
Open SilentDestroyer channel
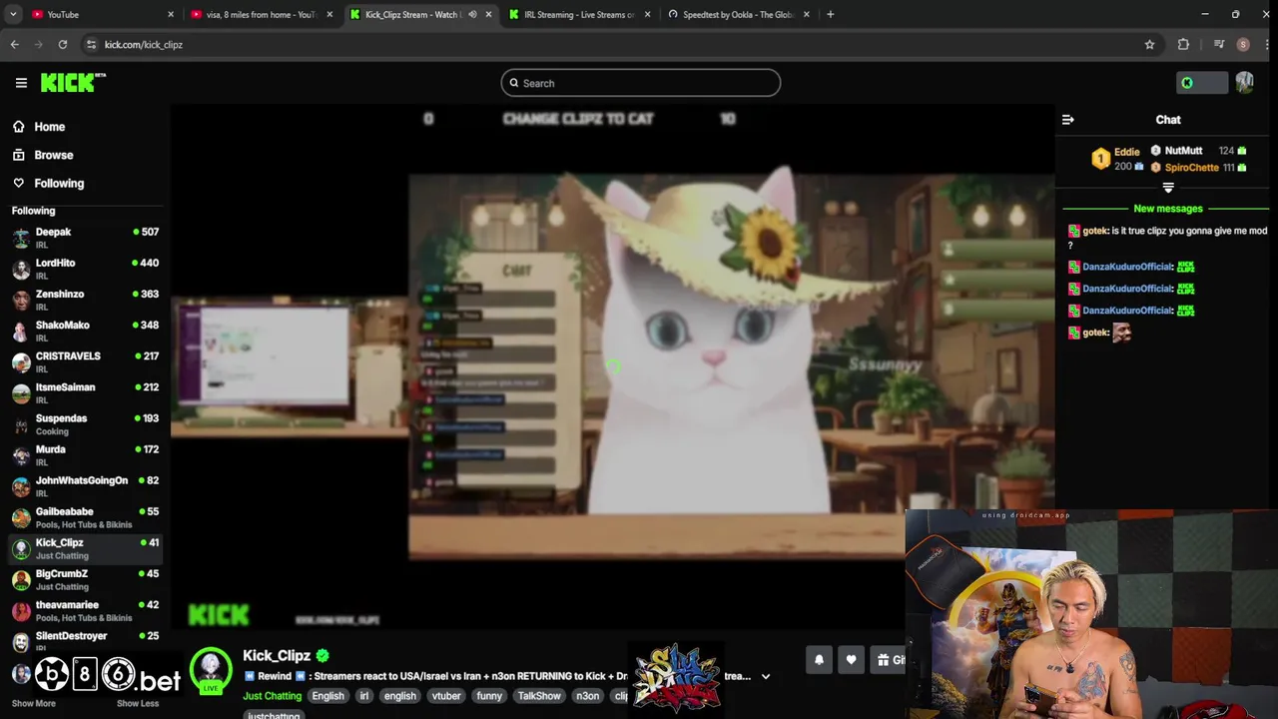(x=85, y=640)
